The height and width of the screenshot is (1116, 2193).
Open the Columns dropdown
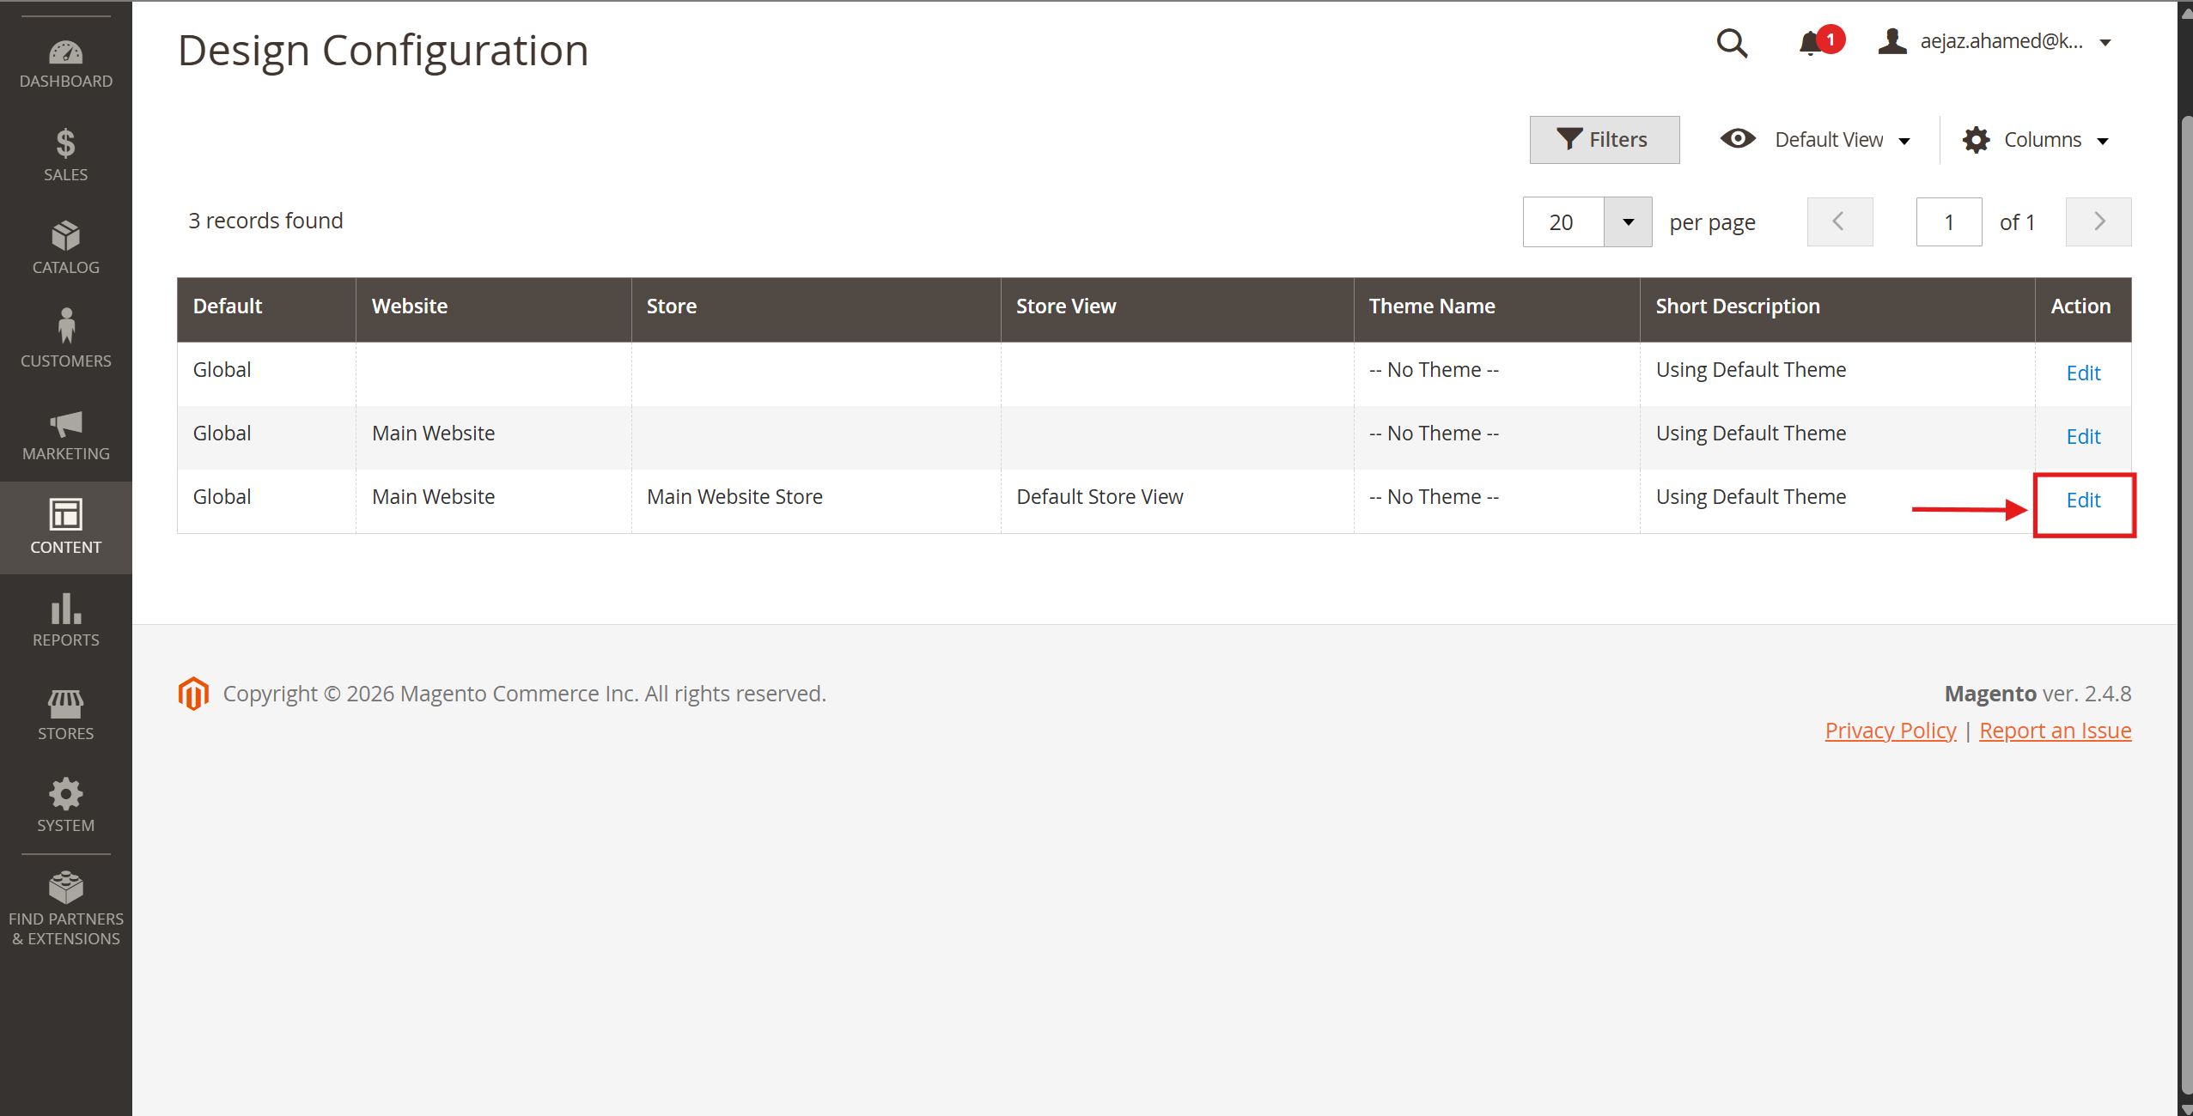point(2035,139)
